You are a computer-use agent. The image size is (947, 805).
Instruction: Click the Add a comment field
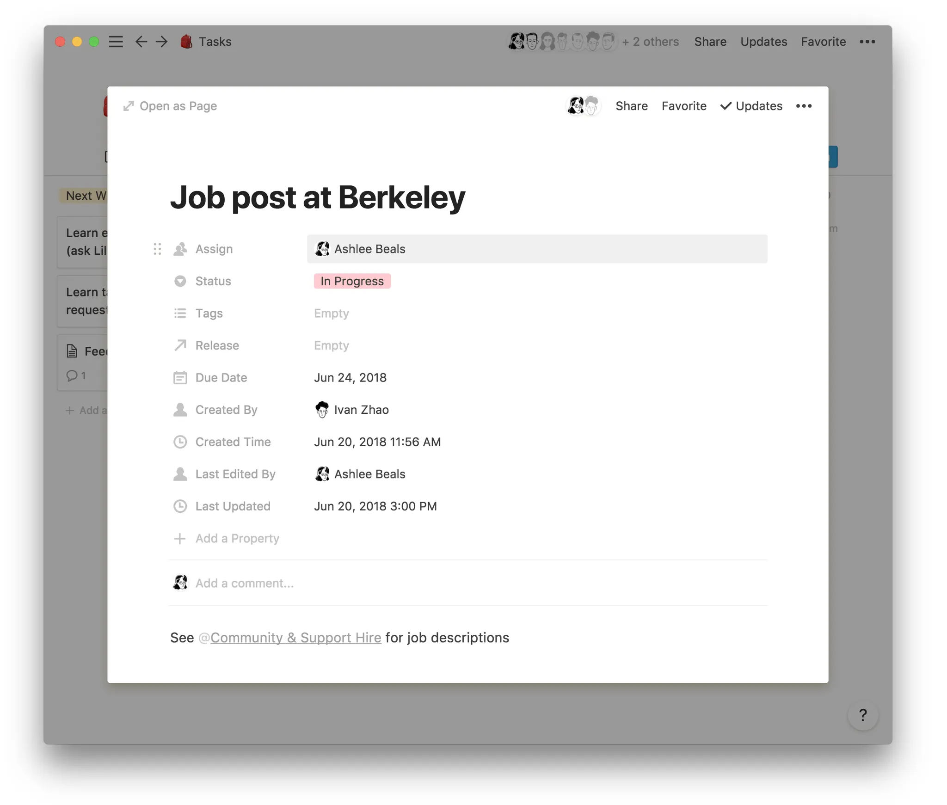[481, 583]
